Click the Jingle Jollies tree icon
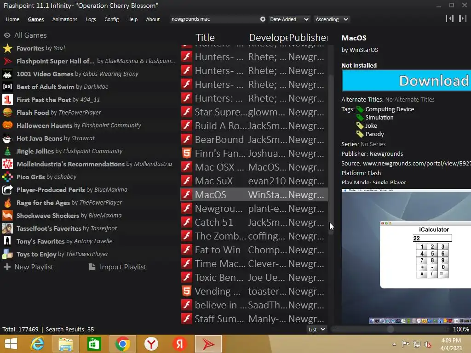The width and height of the screenshot is (471, 353). pyautogui.click(x=7, y=151)
